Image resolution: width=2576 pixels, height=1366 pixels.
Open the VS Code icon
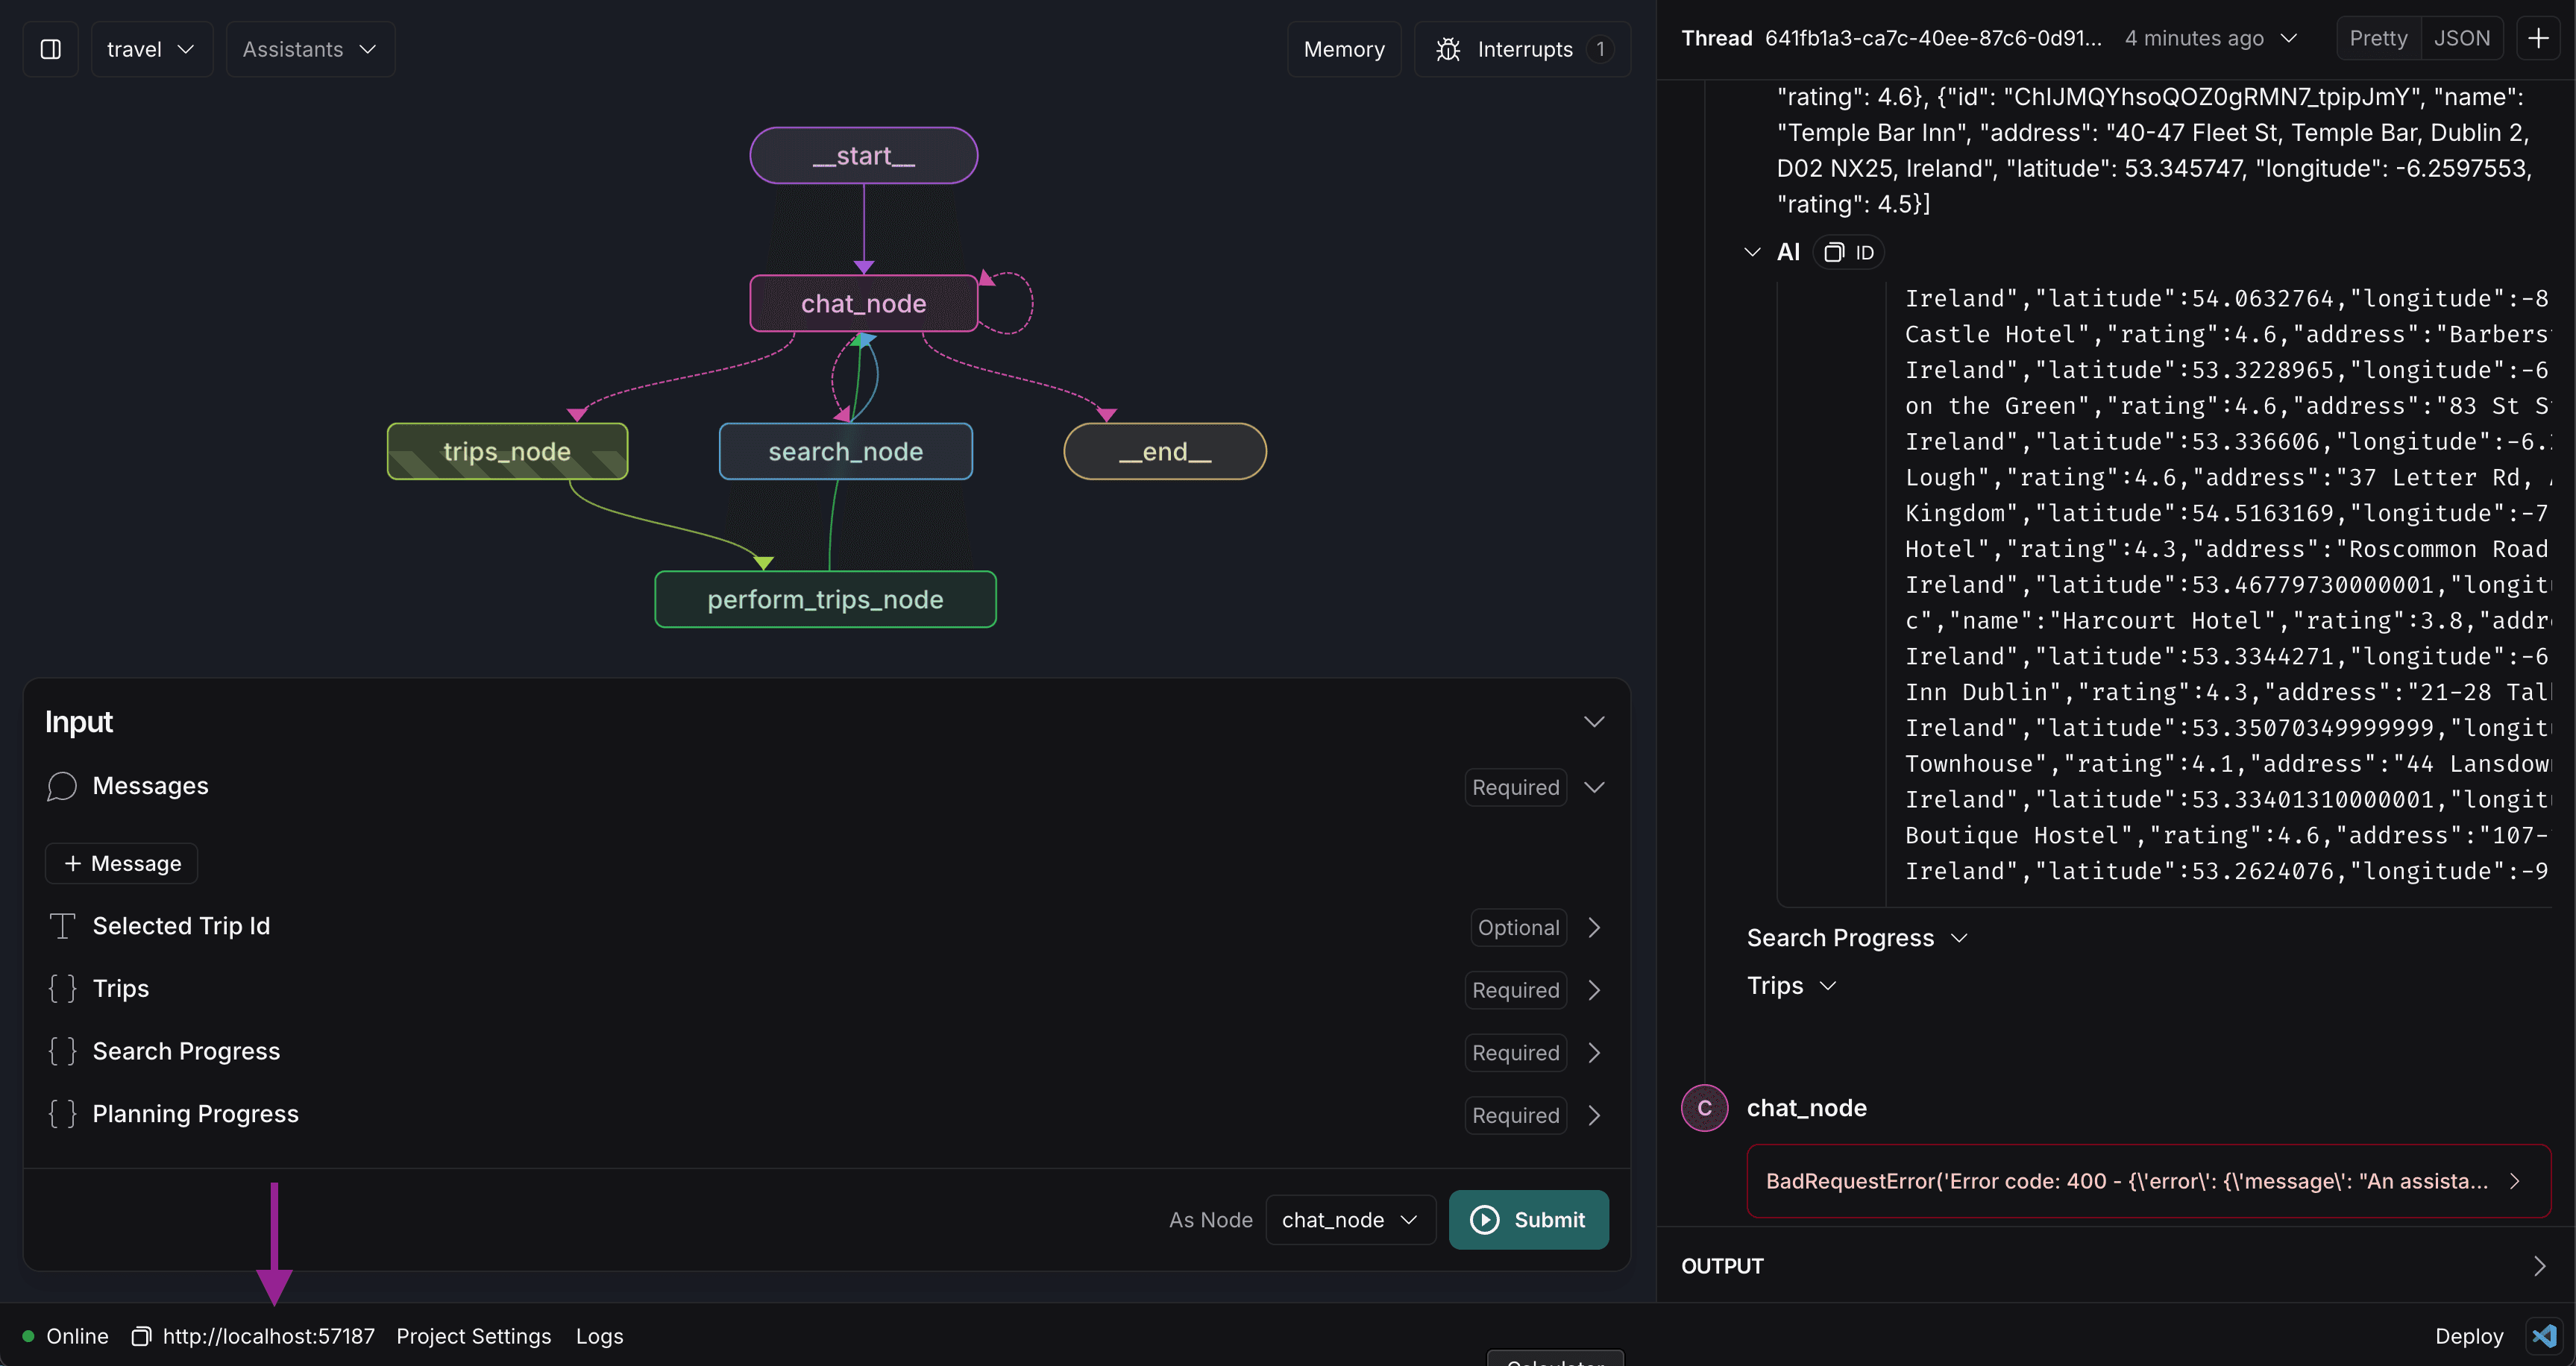(x=2544, y=1336)
